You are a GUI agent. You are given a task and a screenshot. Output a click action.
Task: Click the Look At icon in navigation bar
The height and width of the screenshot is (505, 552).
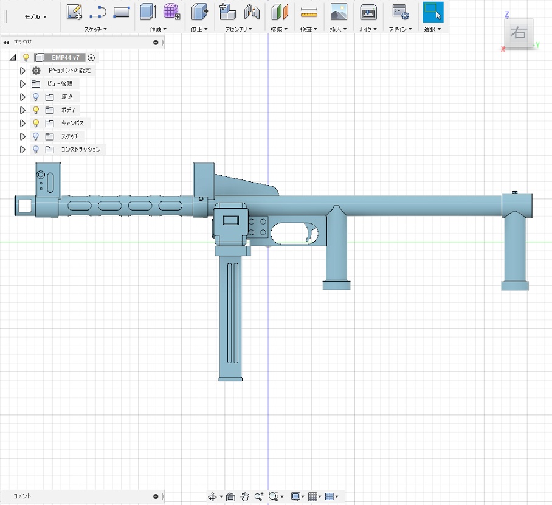coord(230,497)
